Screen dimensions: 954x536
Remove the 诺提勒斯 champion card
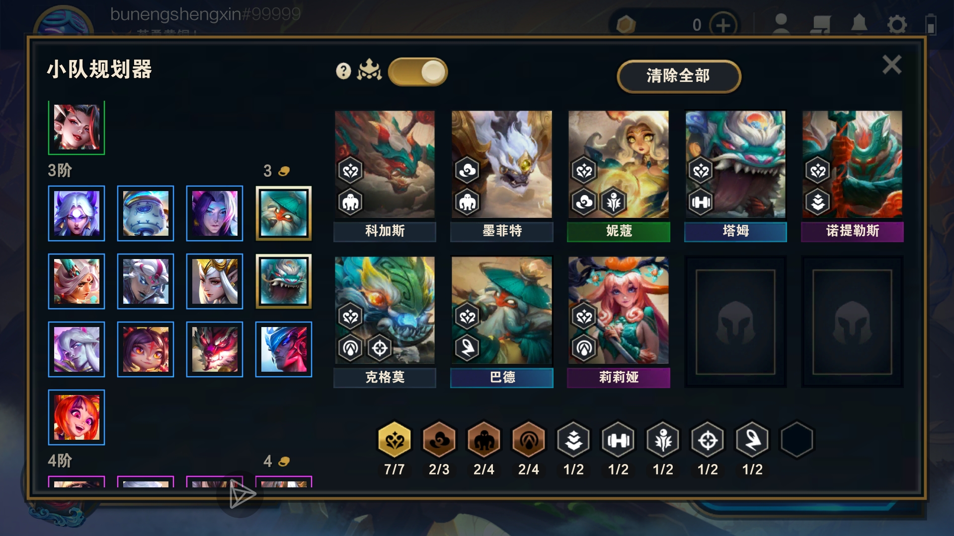(x=852, y=176)
